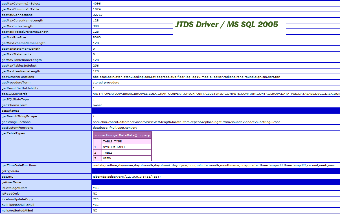Select the 900 index length value

96,26
